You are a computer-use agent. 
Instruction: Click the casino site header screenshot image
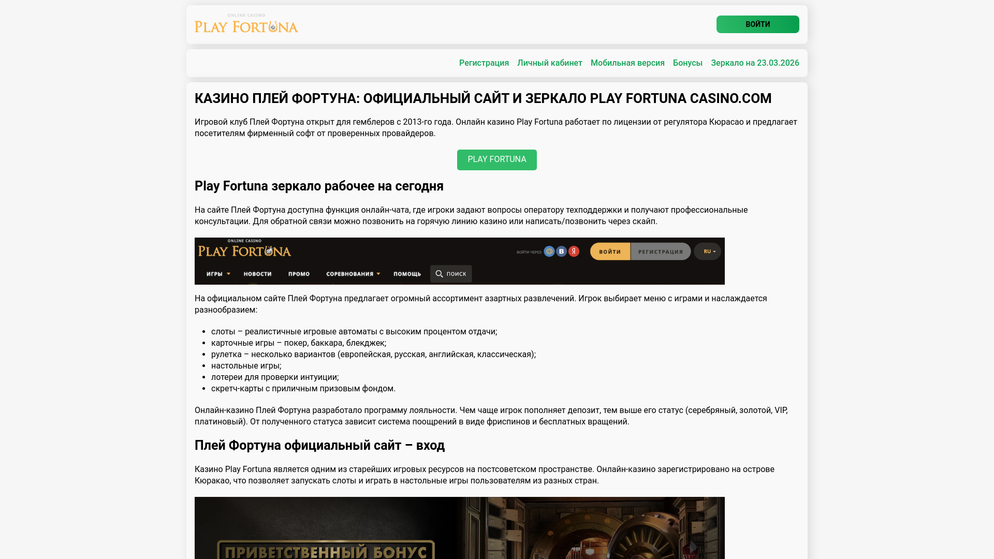click(459, 261)
